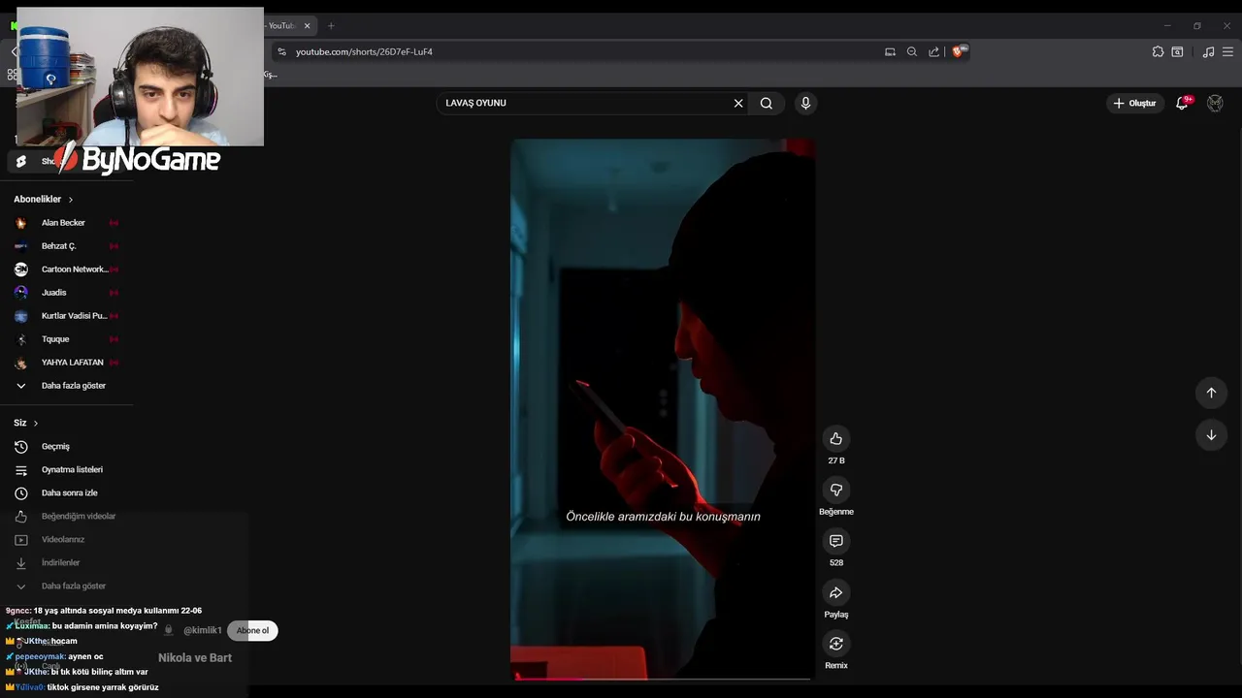Open the @kimlik1 channel name
This screenshot has height=698, width=1242.
(x=202, y=631)
